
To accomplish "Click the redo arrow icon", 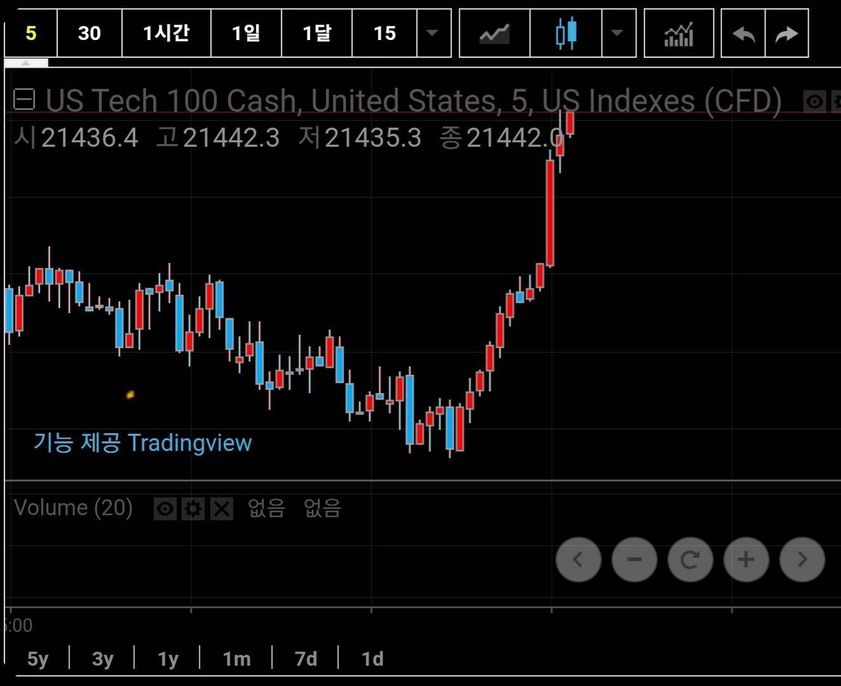I will (786, 33).
